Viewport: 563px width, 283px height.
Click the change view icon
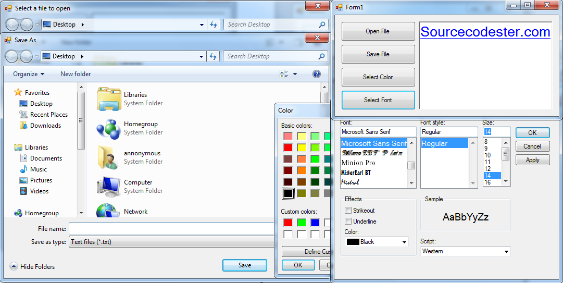point(284,74)
